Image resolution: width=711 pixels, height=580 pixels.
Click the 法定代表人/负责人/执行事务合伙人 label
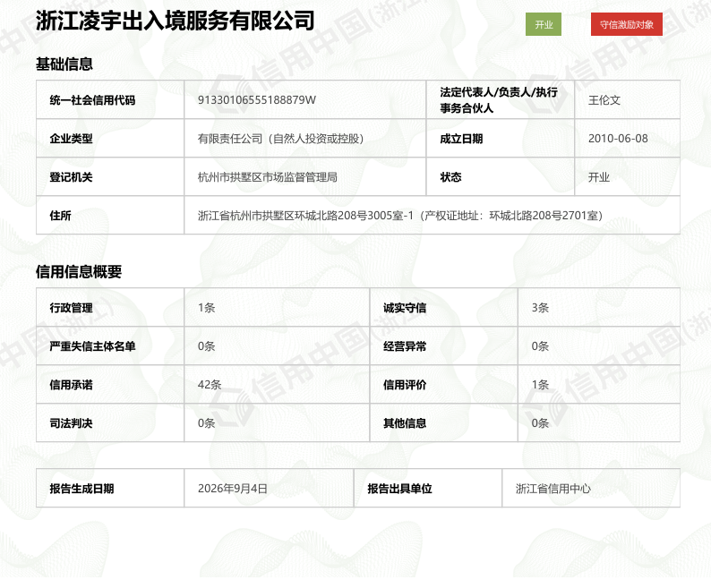[x=501, y=99]
